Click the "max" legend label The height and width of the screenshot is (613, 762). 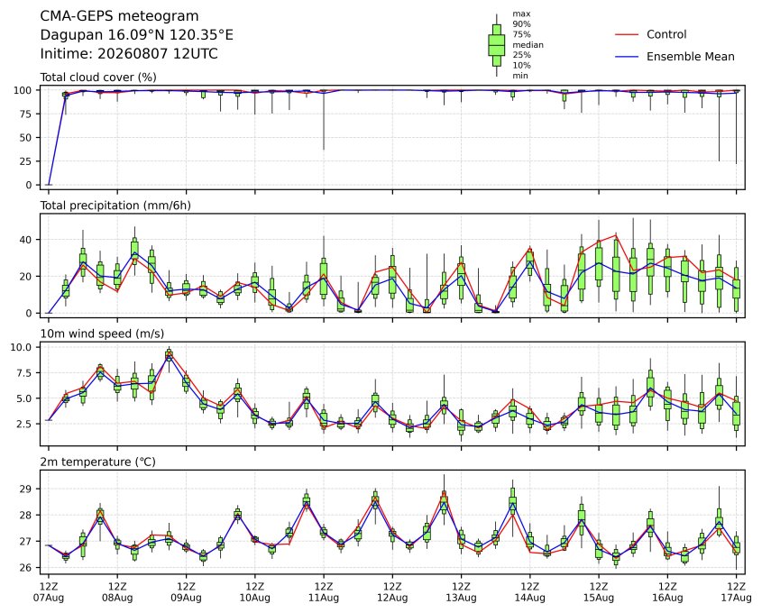tap(521, 14)
